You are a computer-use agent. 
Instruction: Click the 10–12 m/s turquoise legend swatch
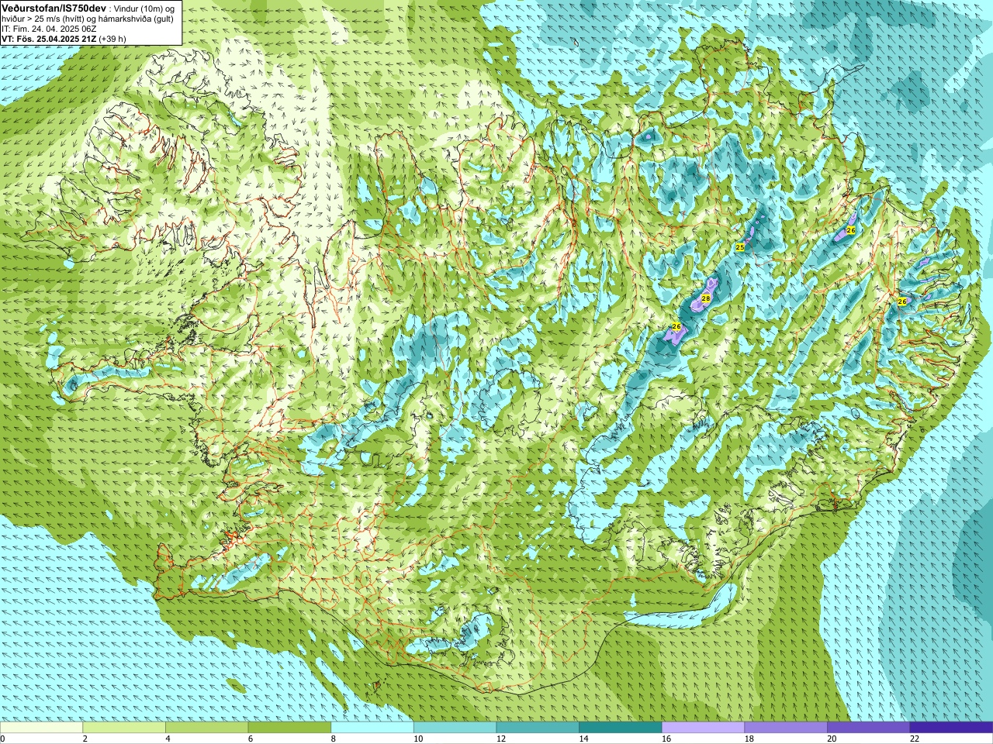tap(455, 728)
